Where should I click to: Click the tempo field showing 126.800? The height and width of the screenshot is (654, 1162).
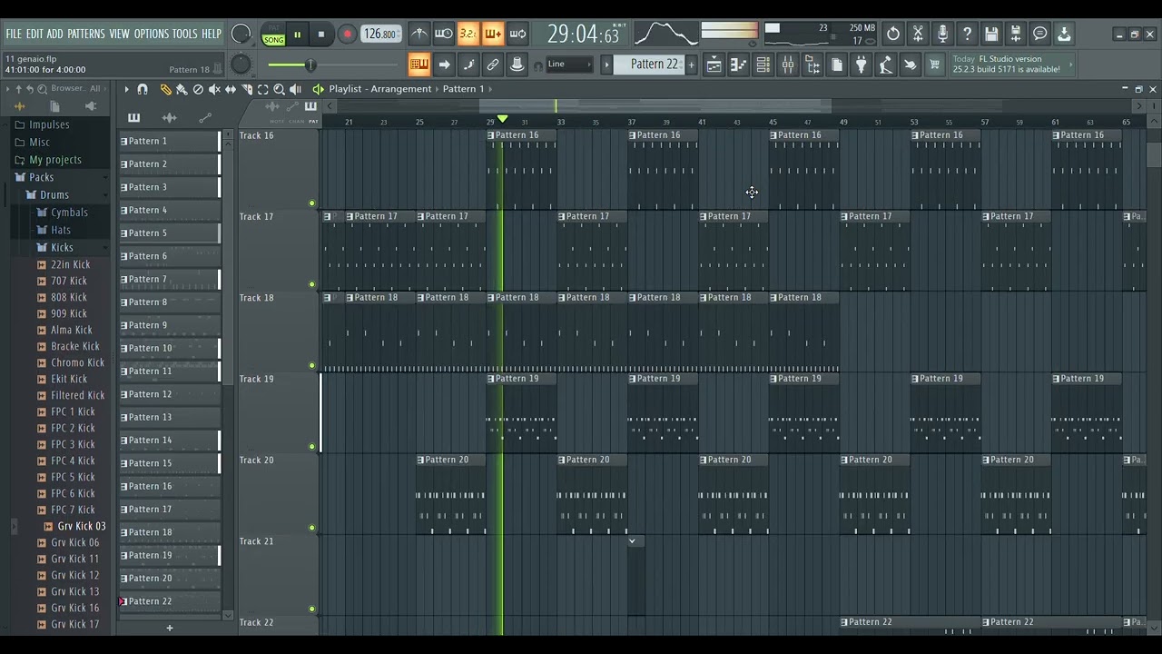coord(380,35)
